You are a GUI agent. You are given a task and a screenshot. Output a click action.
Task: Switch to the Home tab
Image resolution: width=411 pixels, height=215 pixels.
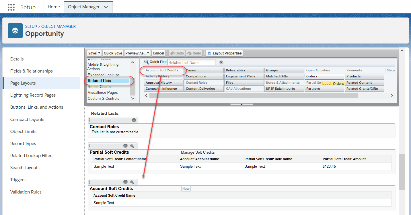[54, 6]
